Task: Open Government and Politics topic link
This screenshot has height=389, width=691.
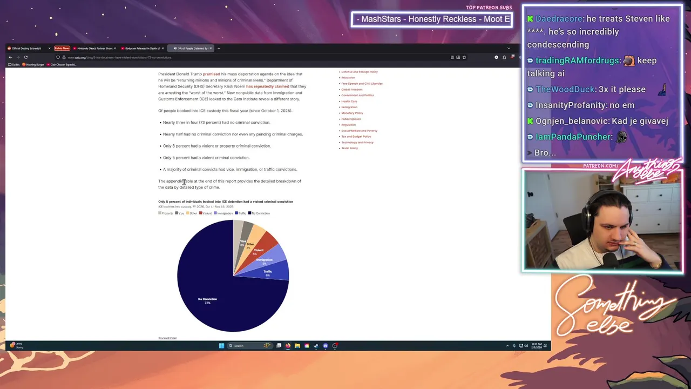Action: click(x=357, y=96)
